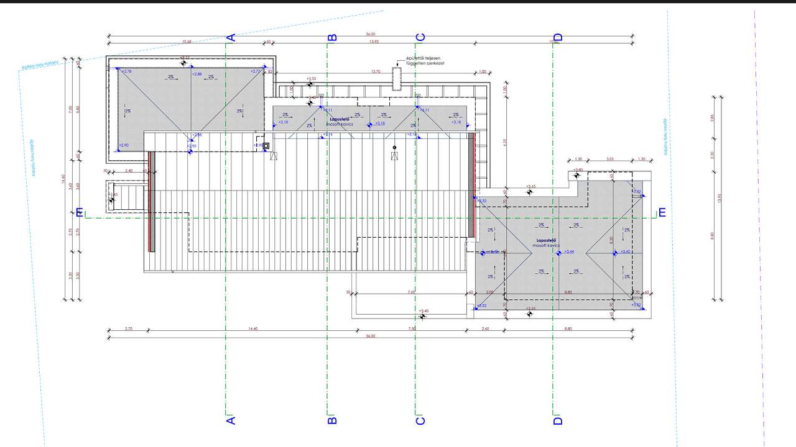
Task: Select section label A at the bottom
Action: point(231,420)
